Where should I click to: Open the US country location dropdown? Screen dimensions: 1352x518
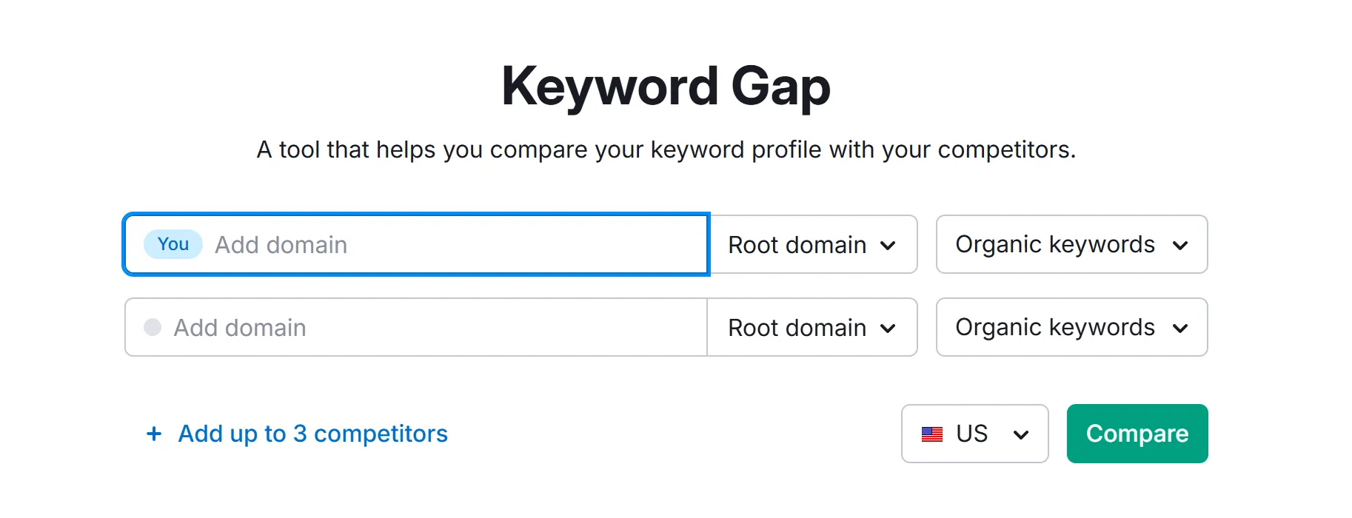click(x=974, y=434)
